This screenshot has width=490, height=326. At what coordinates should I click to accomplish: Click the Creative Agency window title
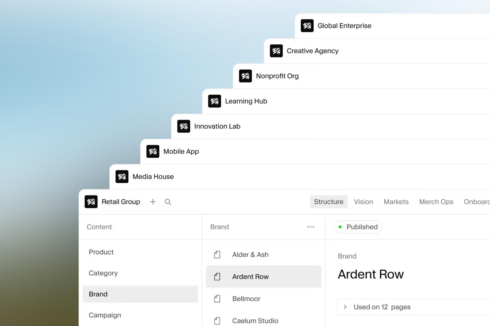coord(312,51)
